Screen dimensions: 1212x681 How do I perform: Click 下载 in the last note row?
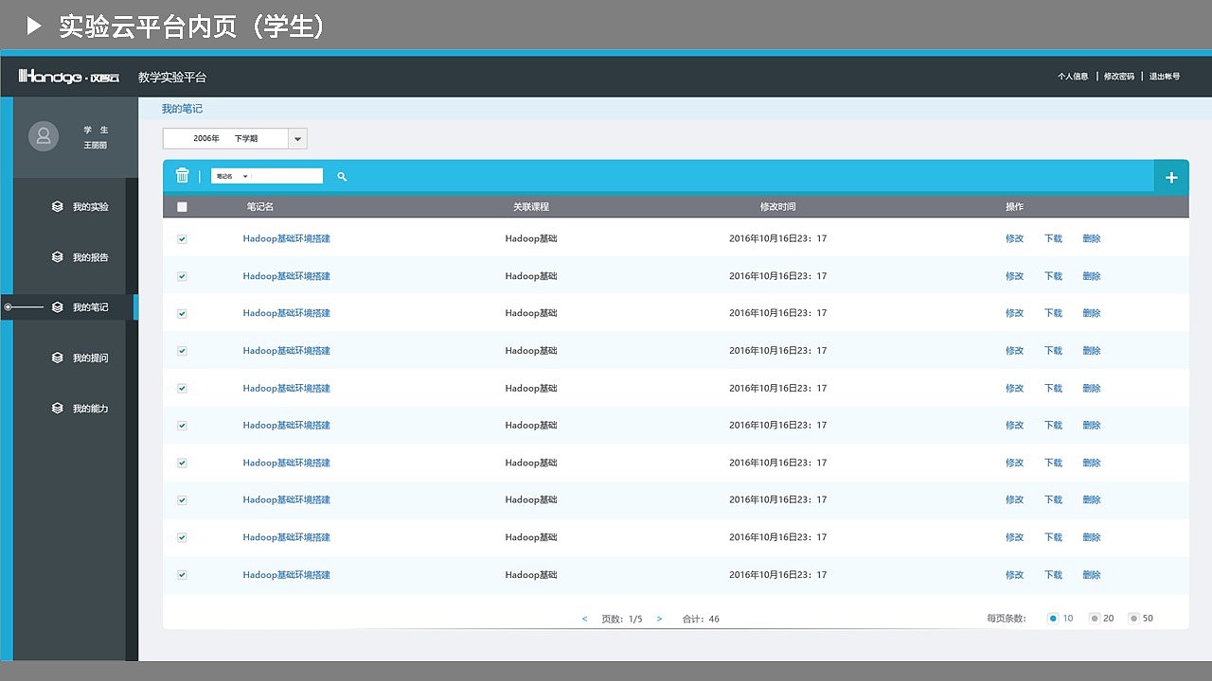coord(1054,575)
